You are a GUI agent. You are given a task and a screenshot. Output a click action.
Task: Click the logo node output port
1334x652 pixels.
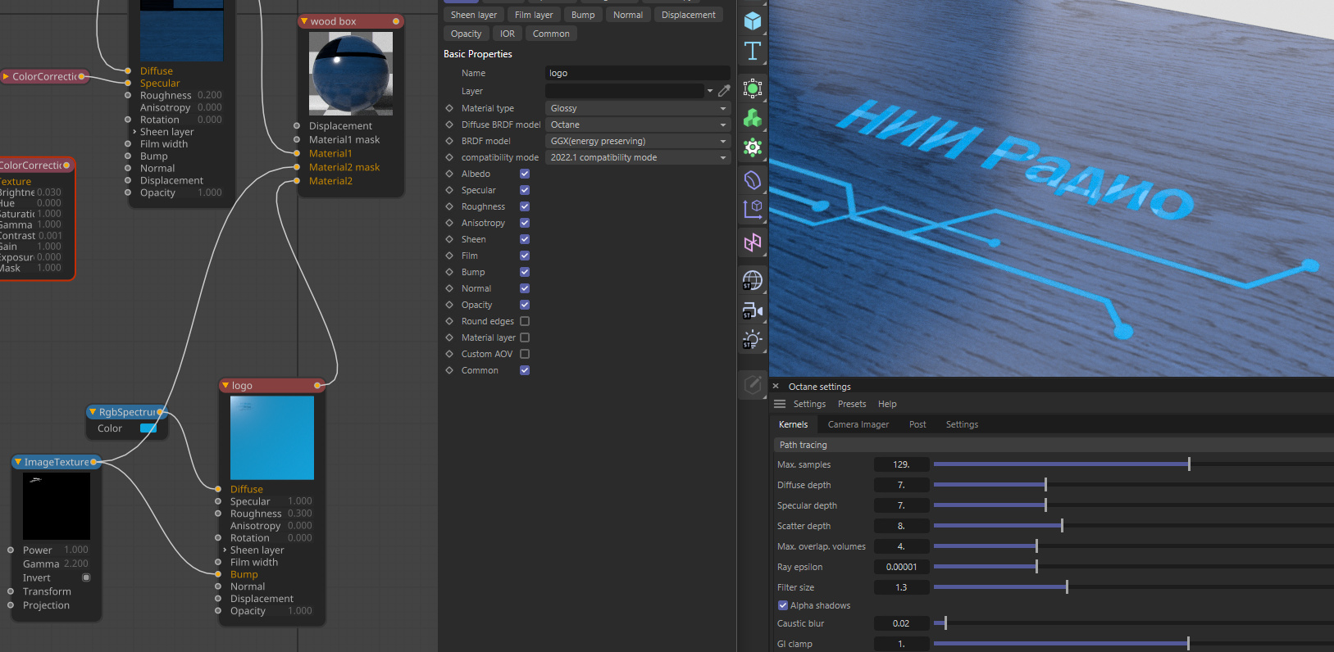318,385
